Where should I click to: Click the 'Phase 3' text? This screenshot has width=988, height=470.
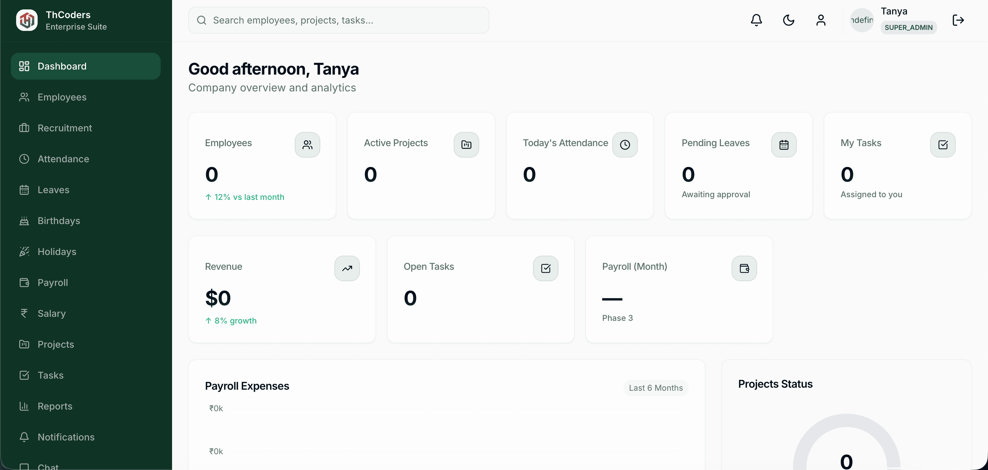[618, 318]
